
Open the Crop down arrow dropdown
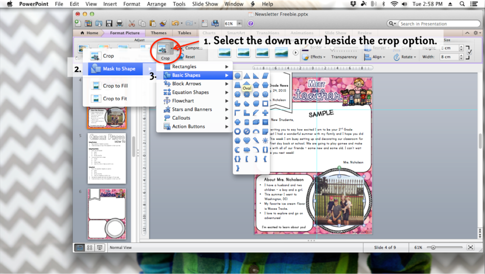click(x=172, y=48)
